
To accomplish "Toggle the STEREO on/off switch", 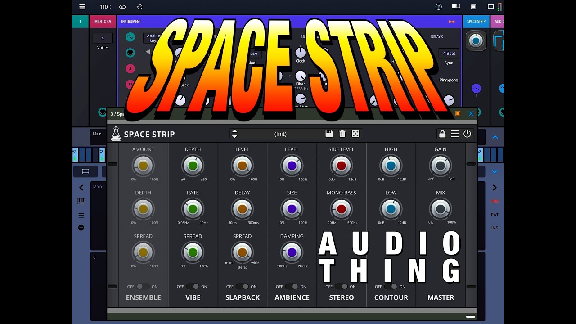I will click(341, 287).
